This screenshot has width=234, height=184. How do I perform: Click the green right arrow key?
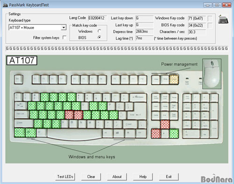174,133
